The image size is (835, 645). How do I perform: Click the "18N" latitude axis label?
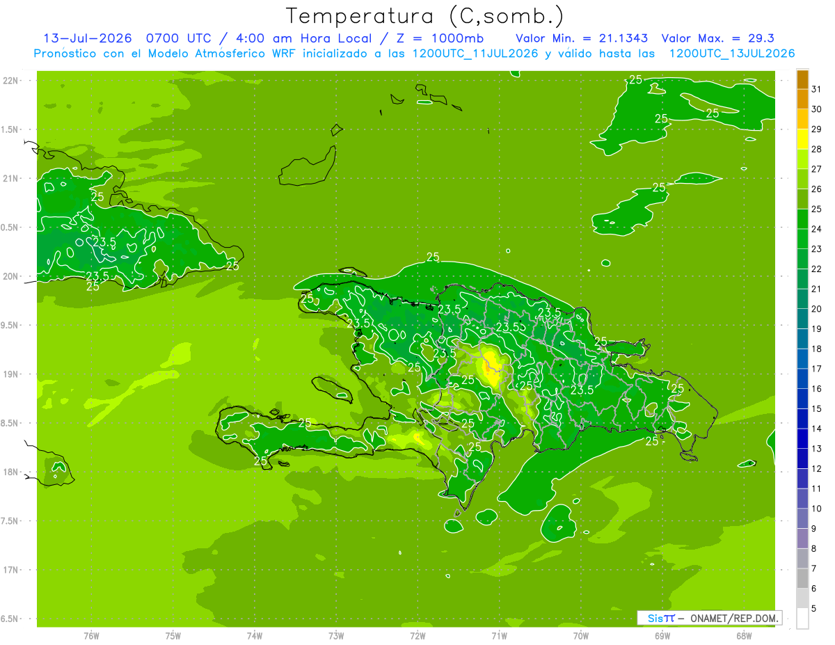[10, 472]
